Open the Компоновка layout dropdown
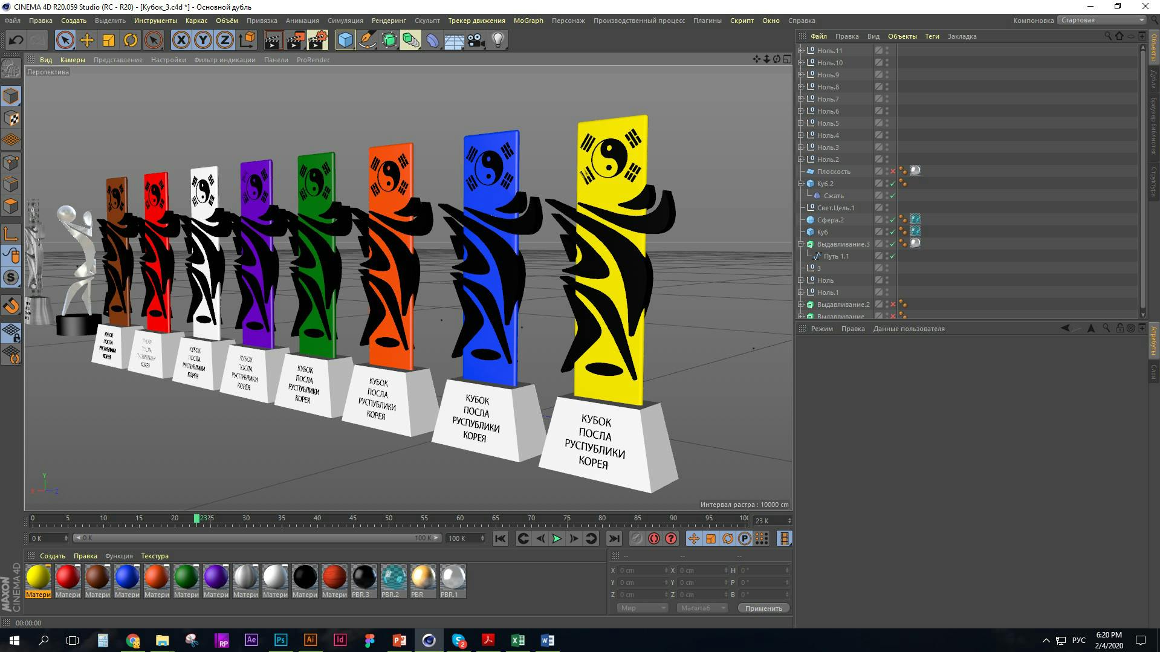This screenshot has height=652, width=1160. click(x=1103, y=20)
